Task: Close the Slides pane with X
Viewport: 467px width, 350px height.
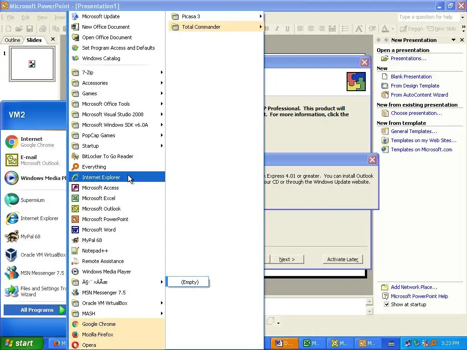Action: pos(53,39)
